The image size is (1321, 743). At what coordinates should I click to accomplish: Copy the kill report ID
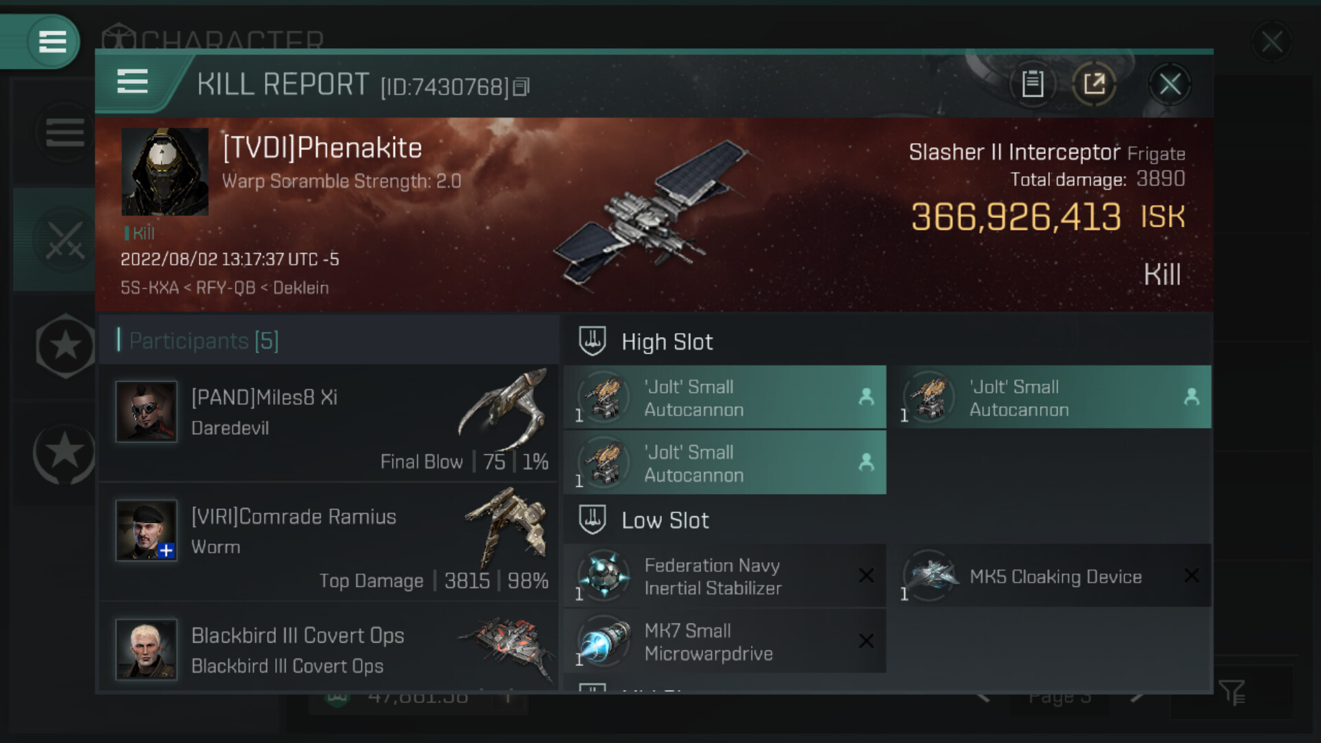(x=522, y=87)
